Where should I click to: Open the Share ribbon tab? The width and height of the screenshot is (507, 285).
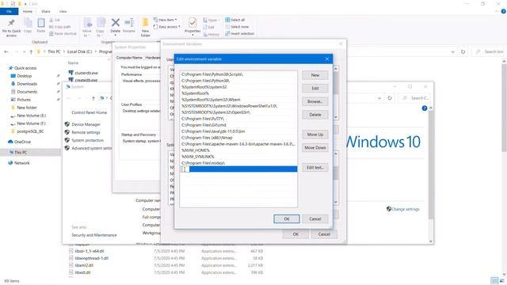[x=46, y=11]
